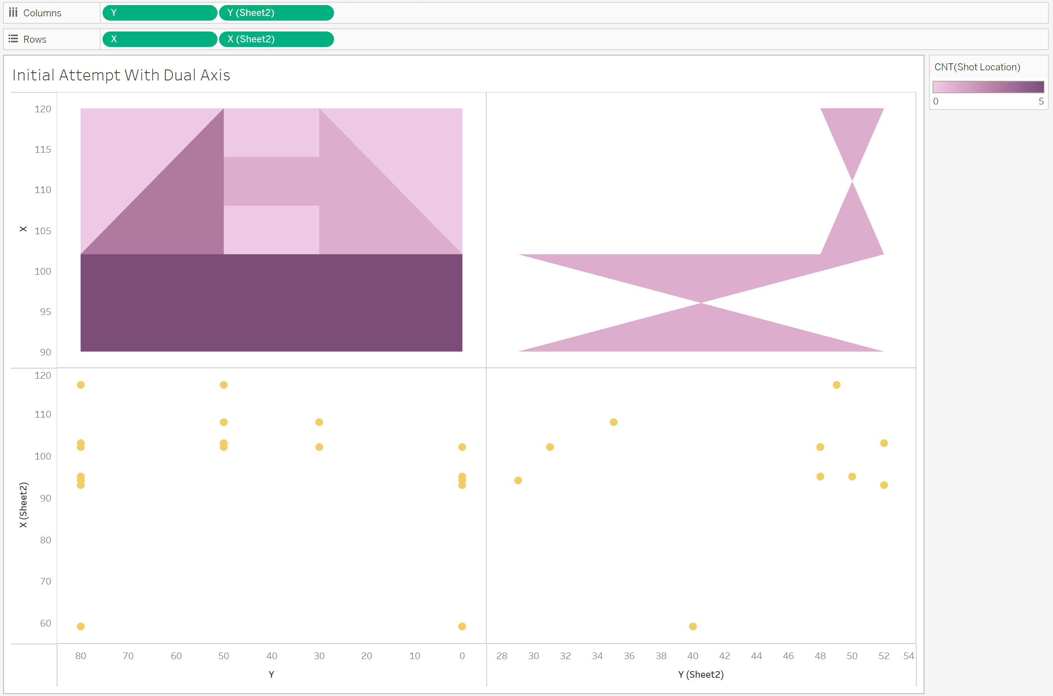Click the 60 tick on X (Sheet2) axis

point(45,623)
